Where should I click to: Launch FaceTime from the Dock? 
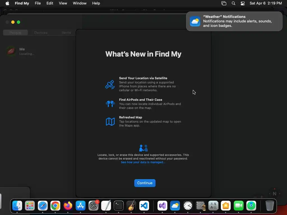point(239,206)
